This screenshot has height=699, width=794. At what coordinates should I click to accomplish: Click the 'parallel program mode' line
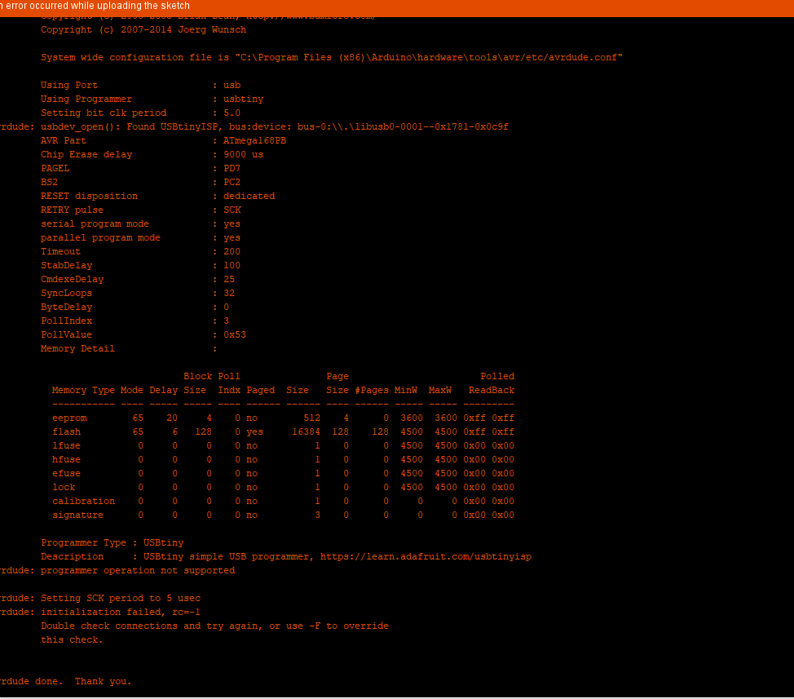pos(141,237)
